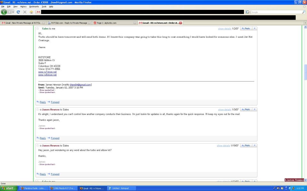Switch to RX7Club.com Reply to Private Message tab
Viewport: 307px width, 191px height.
pos(69,23)
